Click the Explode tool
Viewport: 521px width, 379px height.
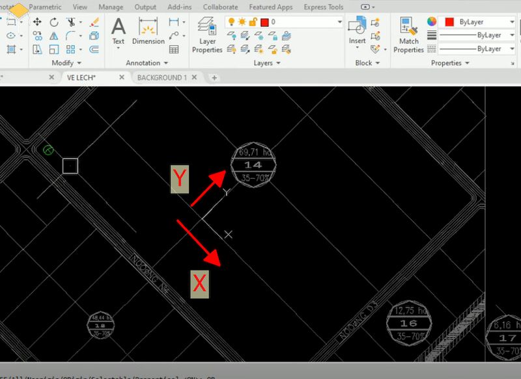(94, 36)
